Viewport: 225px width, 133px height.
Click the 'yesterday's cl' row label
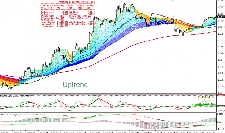click(x=48, y=22)
